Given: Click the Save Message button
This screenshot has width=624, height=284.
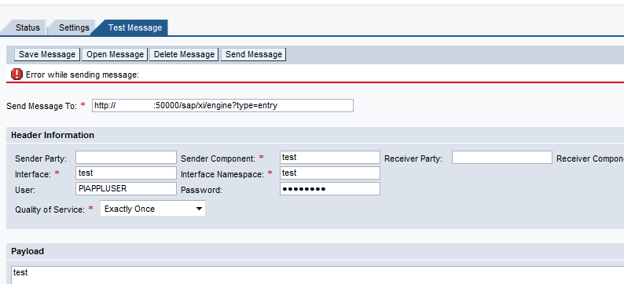Looking at the screenshot, I should 47,54.
